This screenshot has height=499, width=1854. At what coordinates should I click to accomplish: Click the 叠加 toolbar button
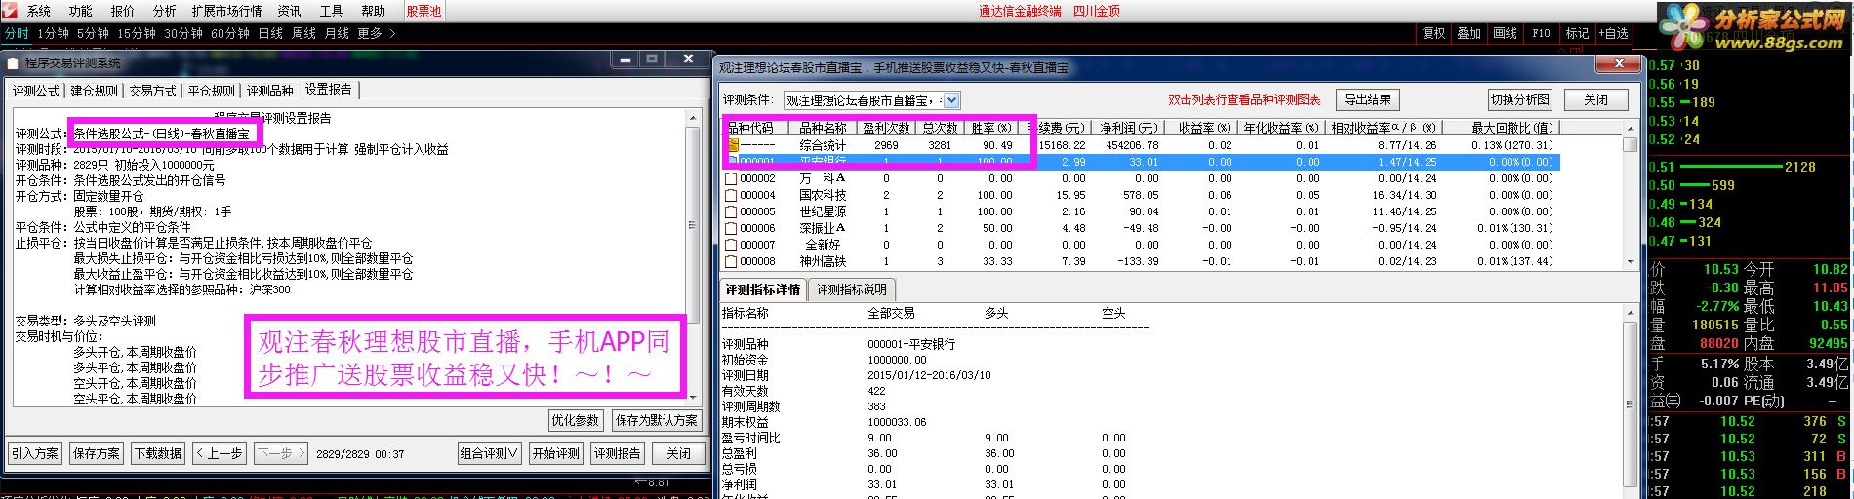click(x=1470, y=33)
